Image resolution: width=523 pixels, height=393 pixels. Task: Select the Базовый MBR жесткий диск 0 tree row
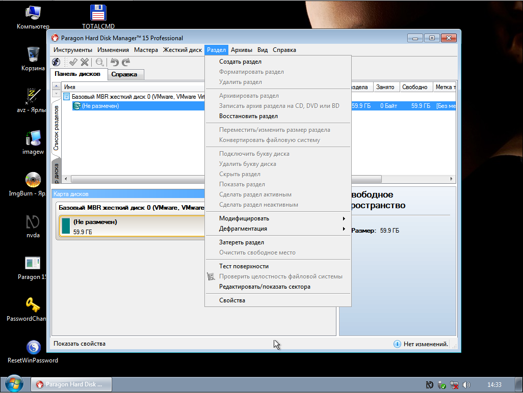pos(134,97)
